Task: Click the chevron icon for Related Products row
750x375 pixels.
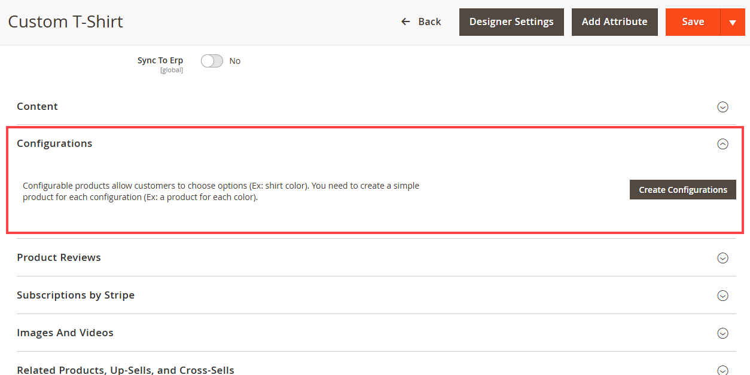Action: pyautogui.click(x=722, y=370)
